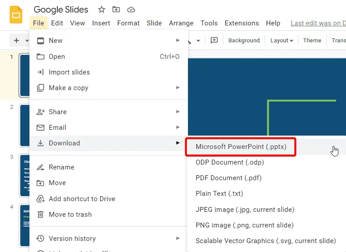Click the New icon in File menu
Viewport: 346px width, 252px height.
[40, 41]
